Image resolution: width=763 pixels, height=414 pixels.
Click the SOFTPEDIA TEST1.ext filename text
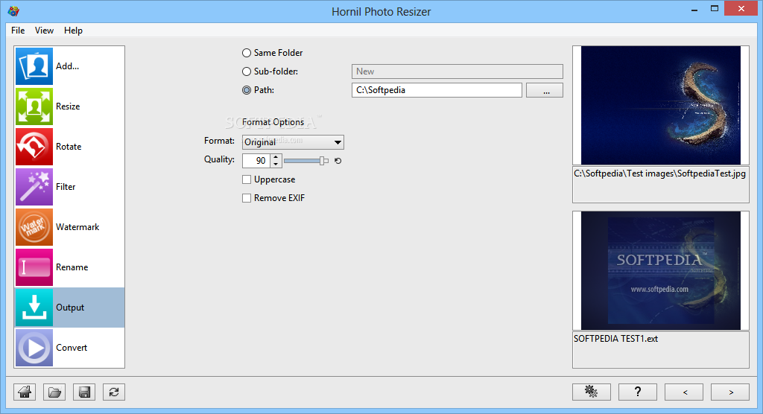click(615, 339)
